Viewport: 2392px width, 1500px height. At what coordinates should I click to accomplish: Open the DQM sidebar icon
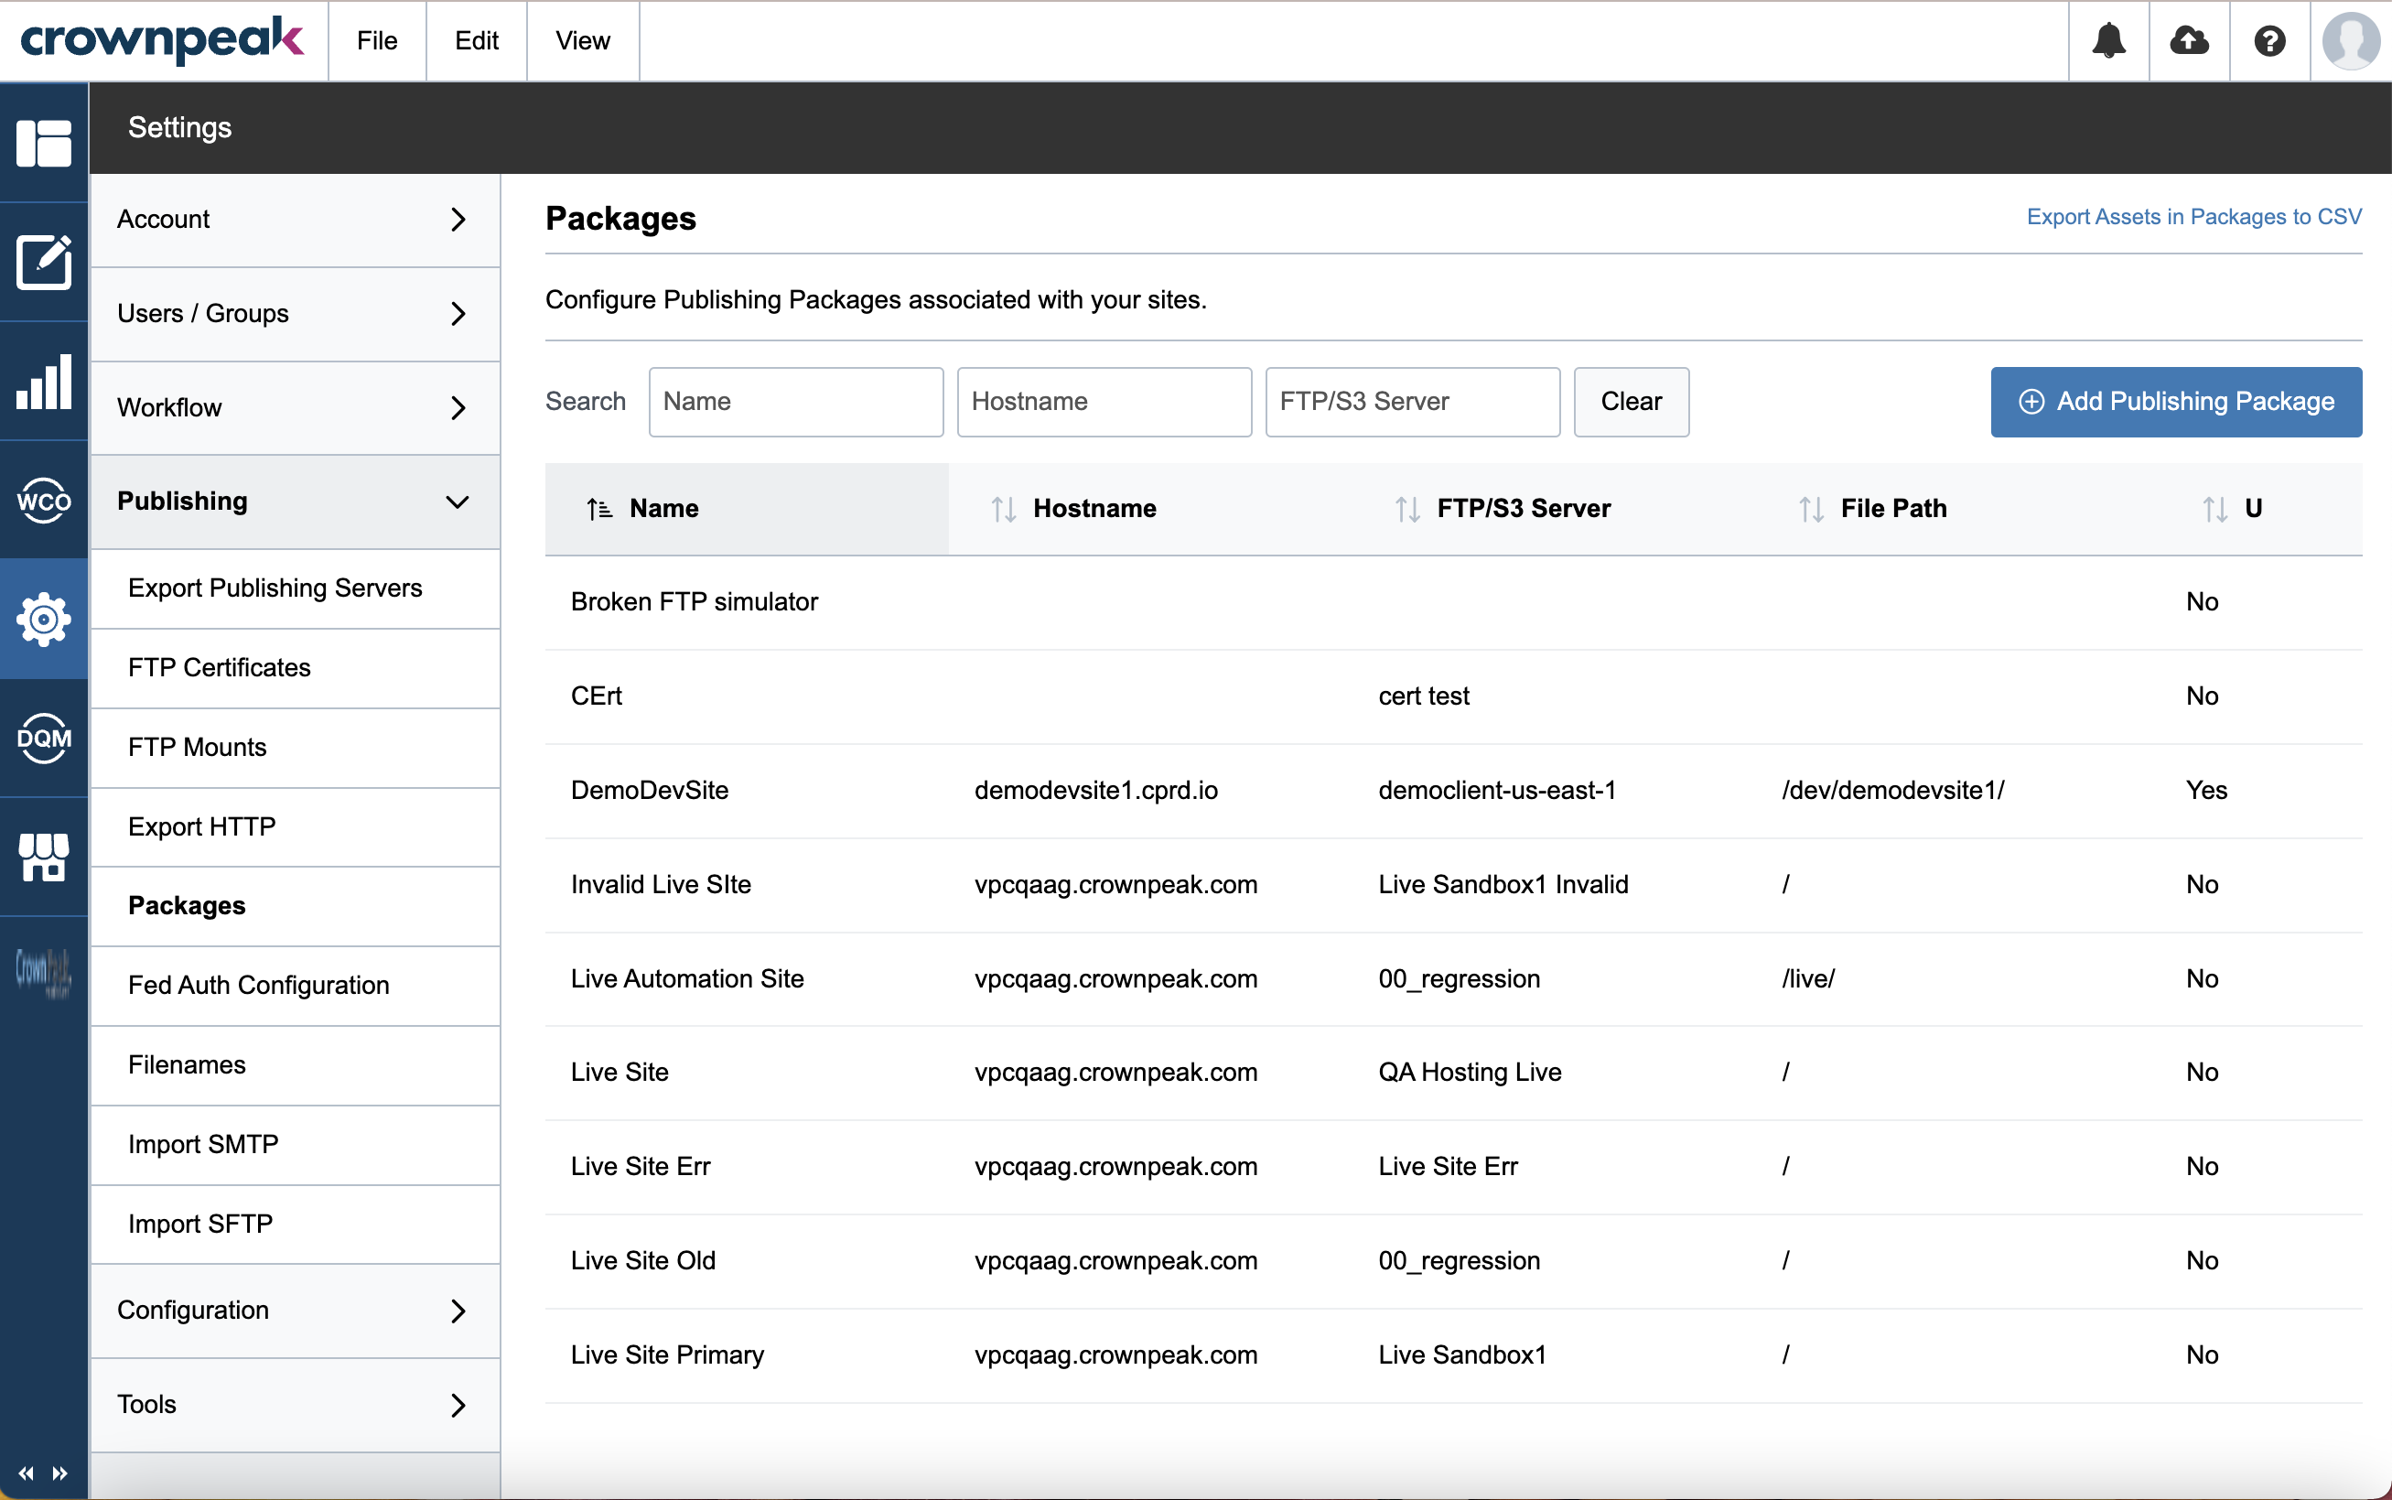(44, 738)
